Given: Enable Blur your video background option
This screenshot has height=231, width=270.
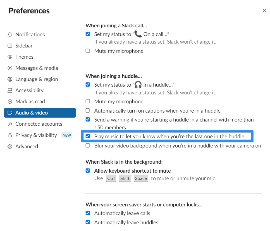Looking at the screenshot, I should point(88,146).
